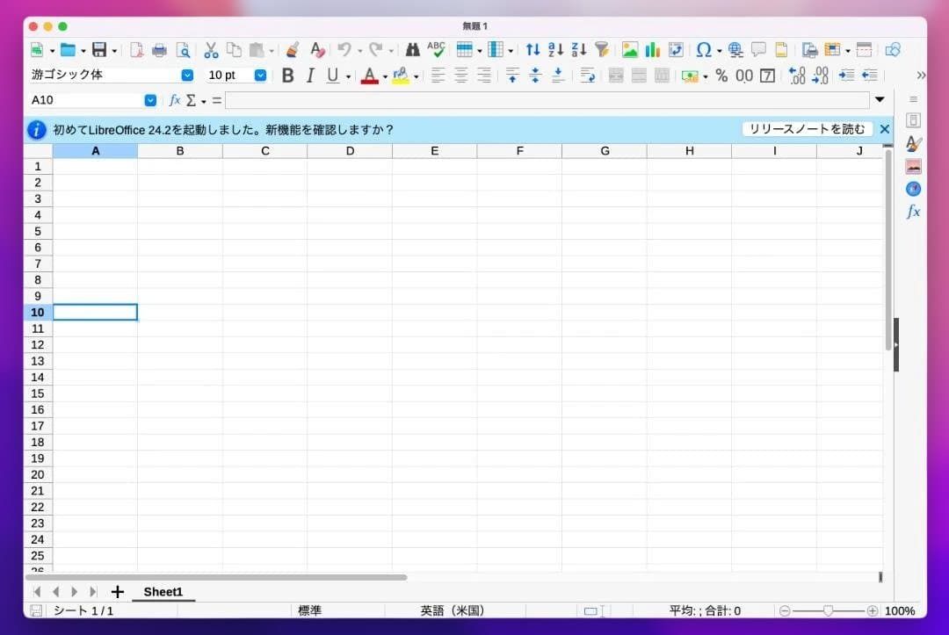This screenshot has height=635, width=949.
Task: Insert an image
Action: pyautogui.click(x=629, y=50)
